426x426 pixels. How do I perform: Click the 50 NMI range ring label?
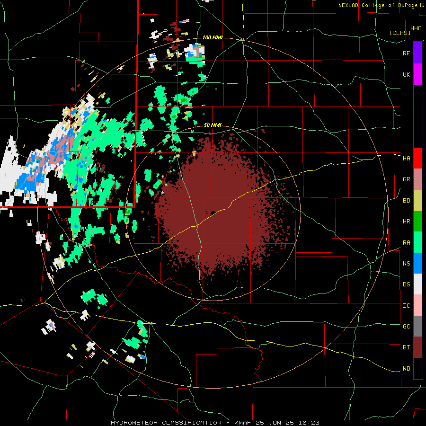213,125
